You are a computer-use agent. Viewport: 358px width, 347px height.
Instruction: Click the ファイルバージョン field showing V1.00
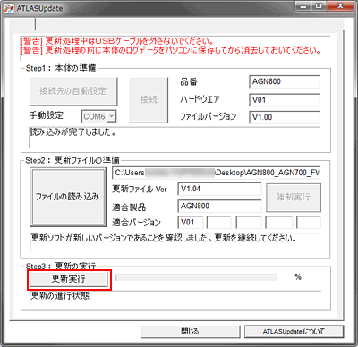[x=285, y=117]
